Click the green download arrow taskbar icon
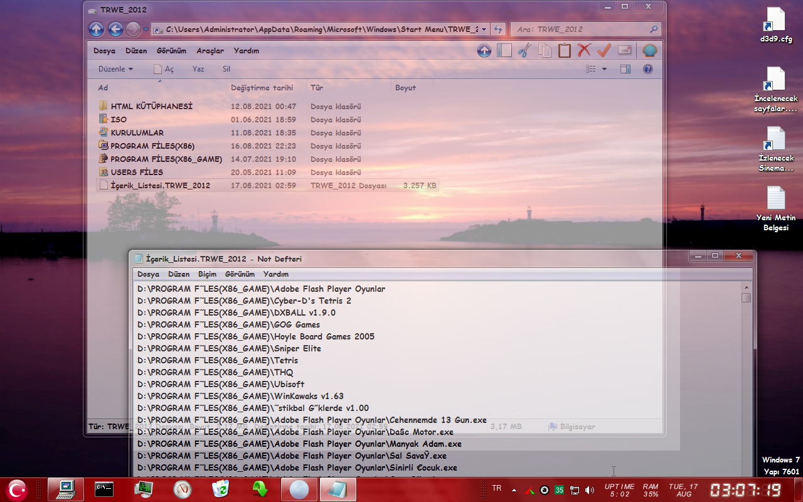803x502 pixels. [260, 489]
